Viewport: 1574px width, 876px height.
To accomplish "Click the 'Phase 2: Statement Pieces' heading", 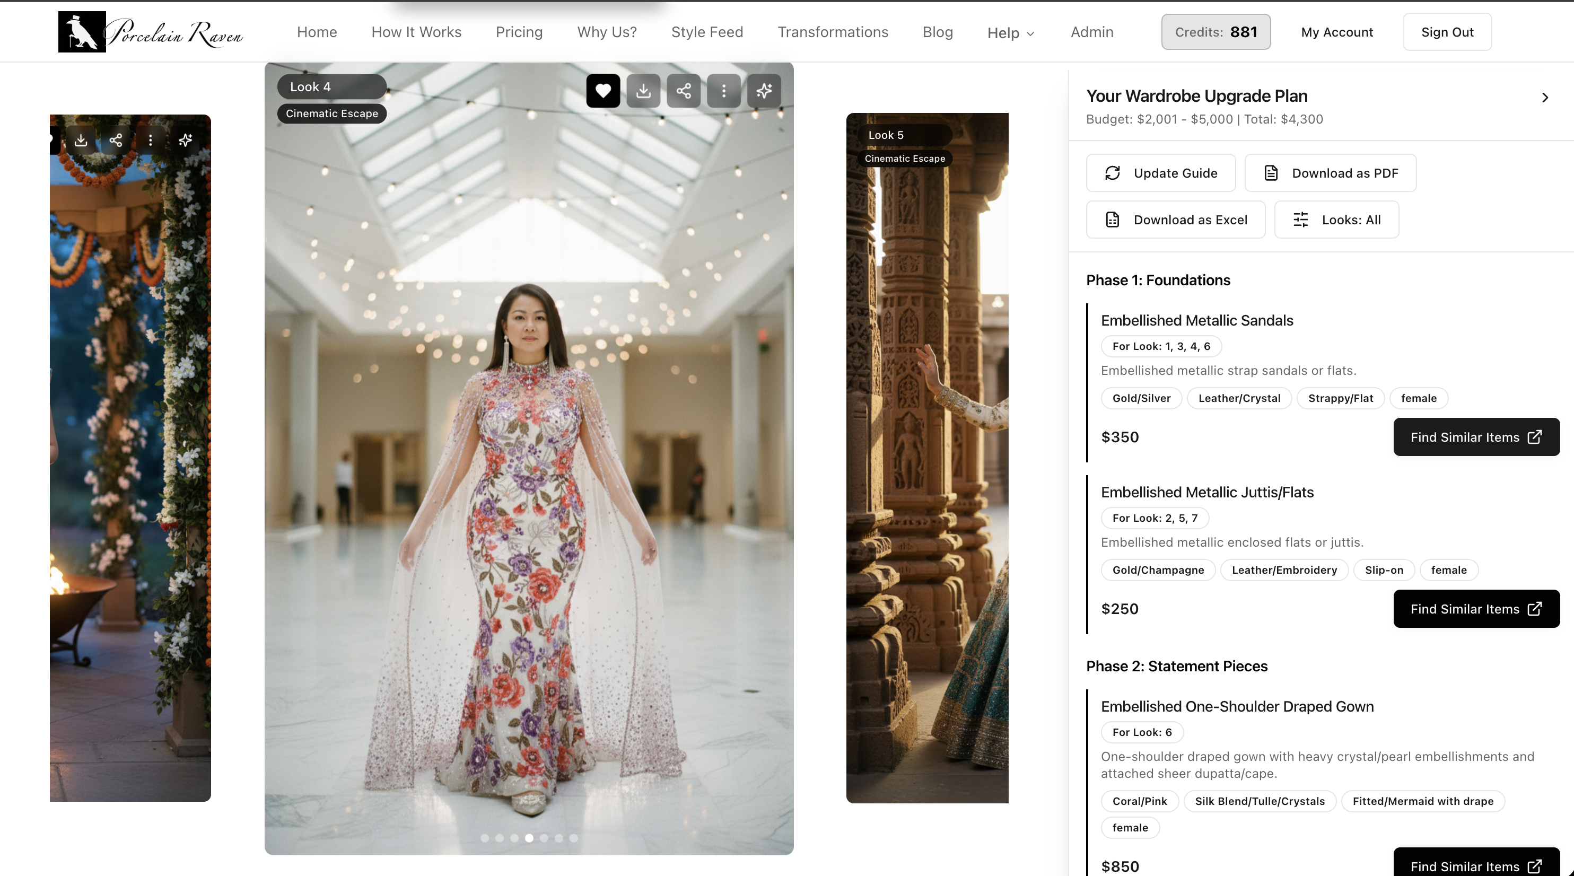I will coord(1177,667).
